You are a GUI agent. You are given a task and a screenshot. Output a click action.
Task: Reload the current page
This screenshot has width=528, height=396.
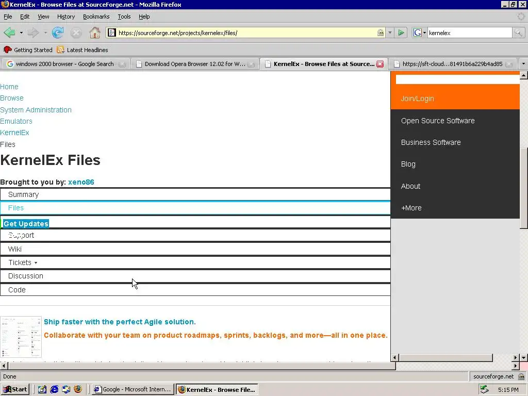tap(58, 32)
